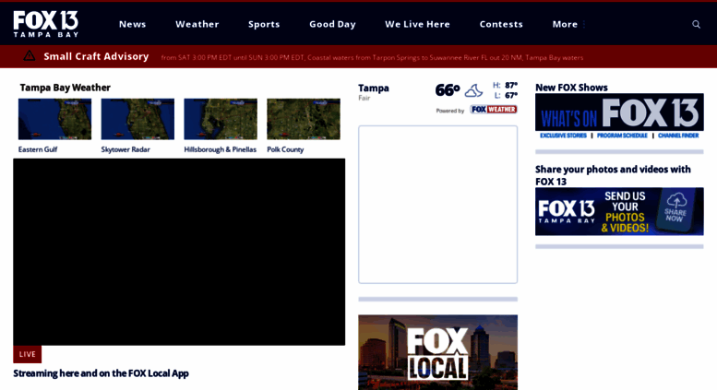
Task: Open the Weather menu item
Action: (197, 24)
